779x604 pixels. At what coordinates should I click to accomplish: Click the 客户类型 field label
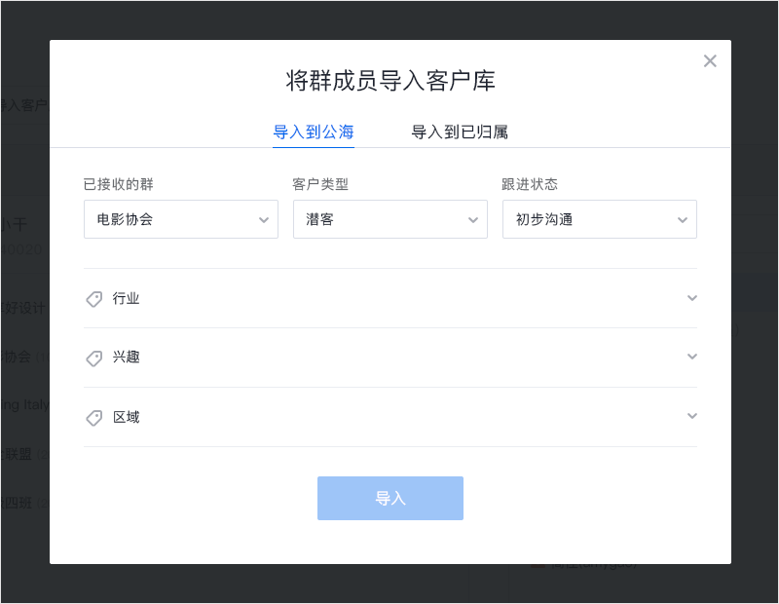tap(320, 184)
